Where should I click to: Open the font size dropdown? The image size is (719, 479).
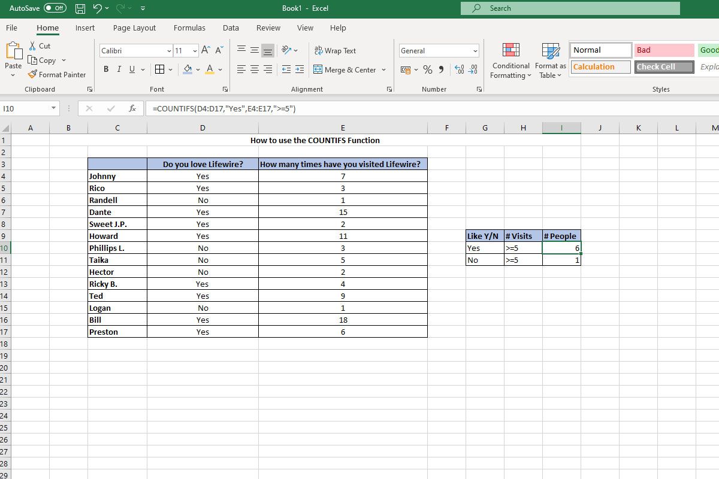pos(195,50)
